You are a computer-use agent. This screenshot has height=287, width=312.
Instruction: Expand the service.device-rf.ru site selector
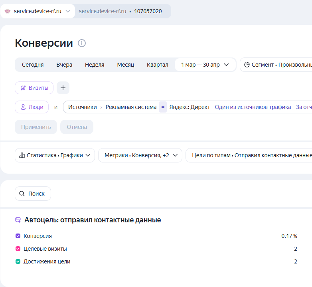[38, 11]
